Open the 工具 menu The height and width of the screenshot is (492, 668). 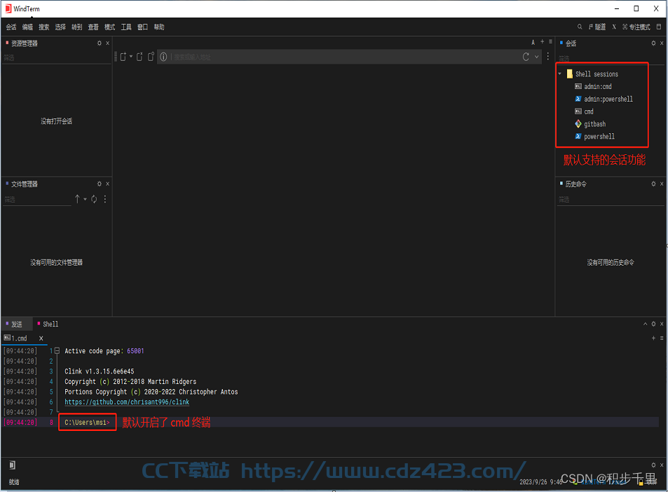point(126,27)
